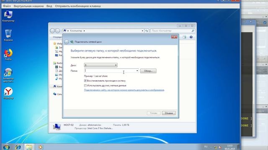Viewport: 268px width, 150px height.
Task: Click the Компьютер breadcrumb in address bar
Action: coord(76,31)
